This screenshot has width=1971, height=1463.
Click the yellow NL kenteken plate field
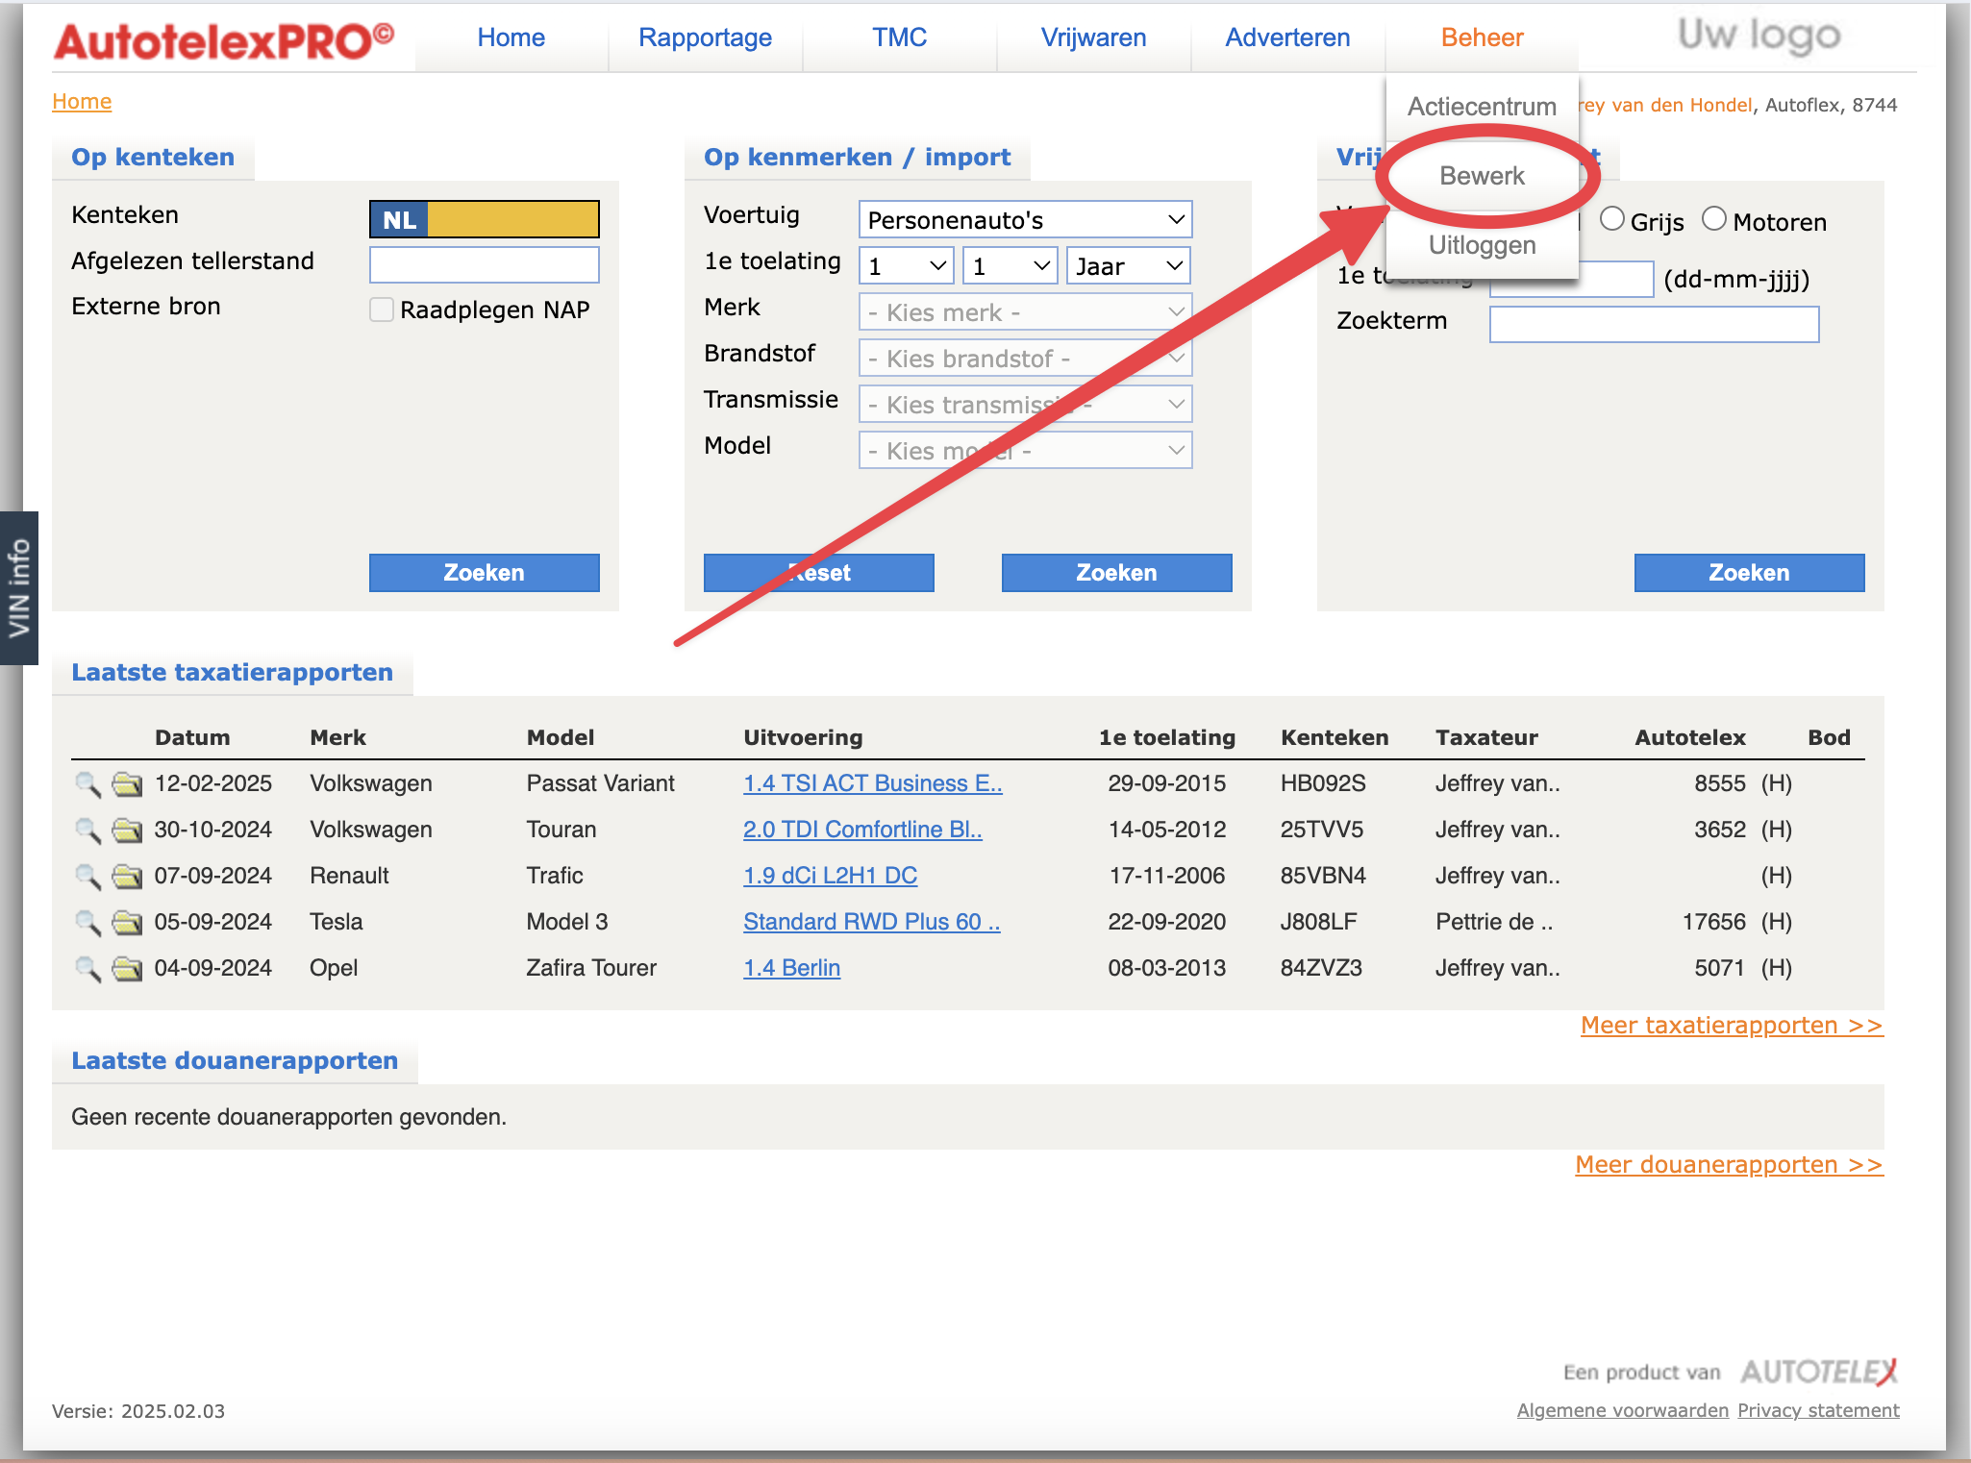[x=512, y=219]
